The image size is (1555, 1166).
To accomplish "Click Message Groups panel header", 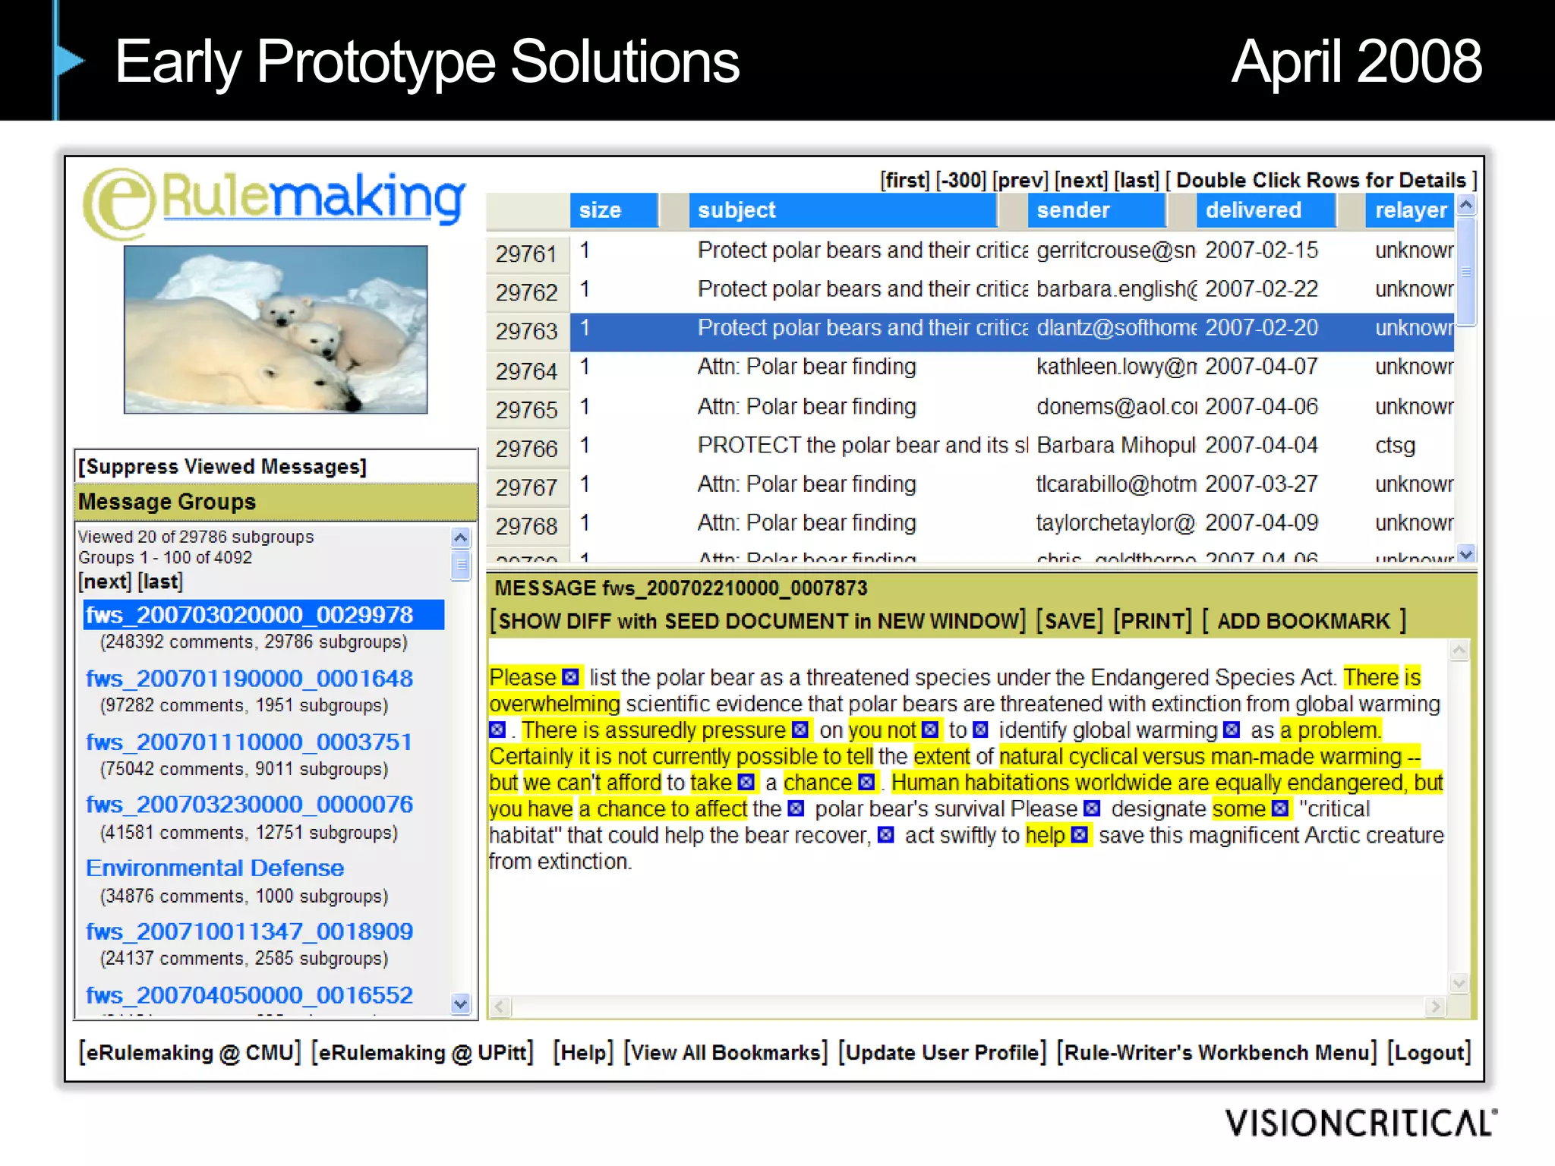I will (276, 502).
